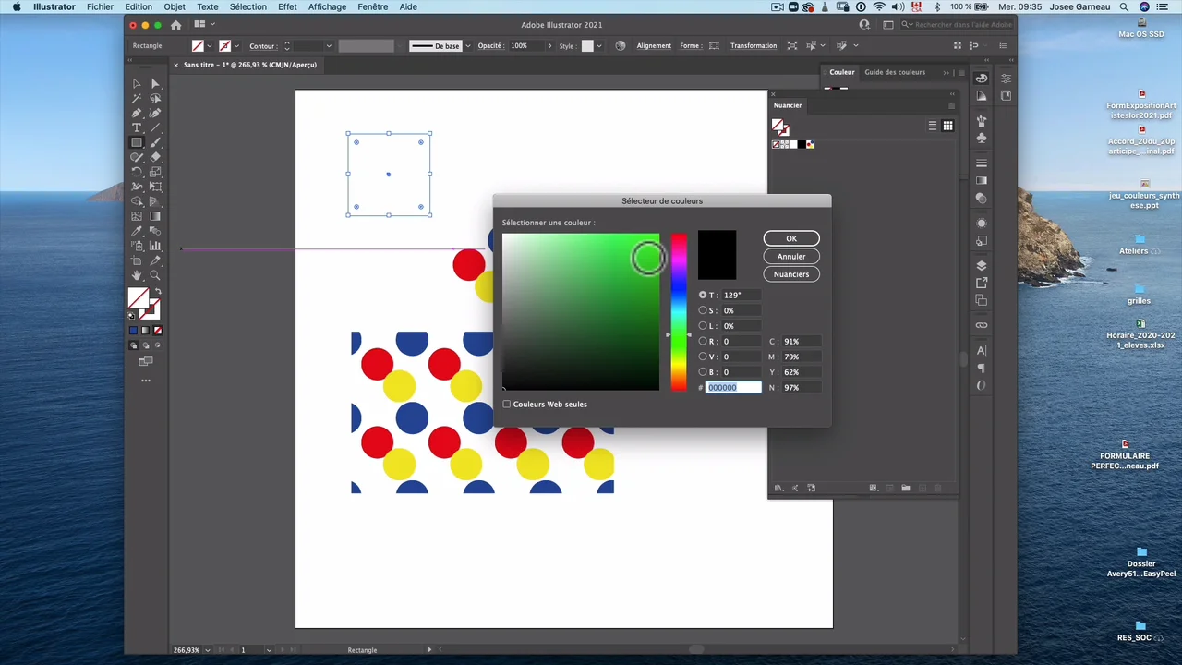Pick the Paintbrush tool
Viewport: 1182px width, 665px height.
pyautogui.click(x=155, y=142)
